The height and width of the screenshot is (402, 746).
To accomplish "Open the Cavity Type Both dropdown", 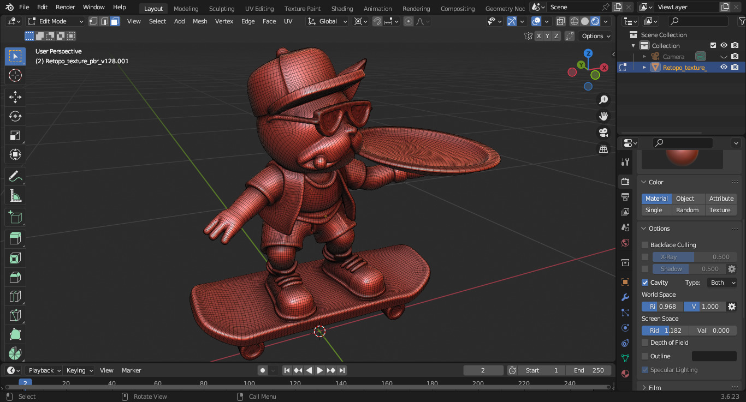I will click(722, 283).
